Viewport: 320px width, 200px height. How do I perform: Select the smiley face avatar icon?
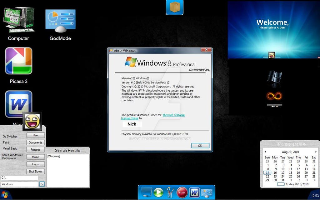[x=32, y=121]
